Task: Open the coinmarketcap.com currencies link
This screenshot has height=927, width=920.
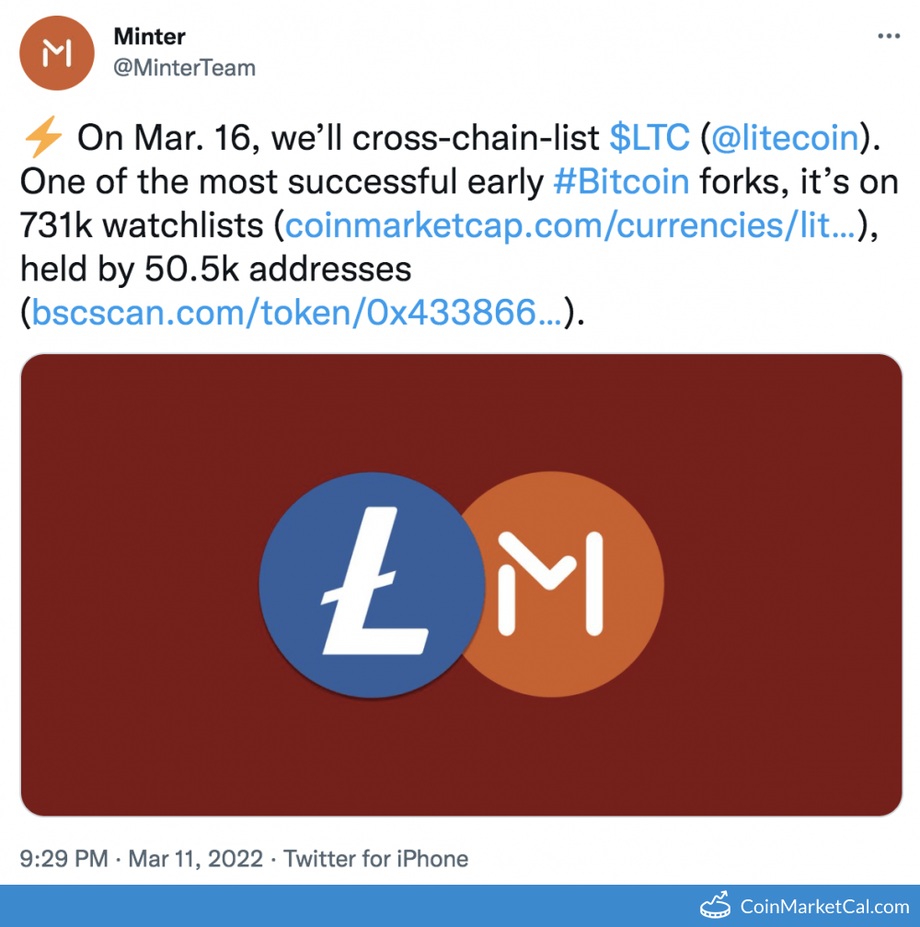Action: [571, 226]
